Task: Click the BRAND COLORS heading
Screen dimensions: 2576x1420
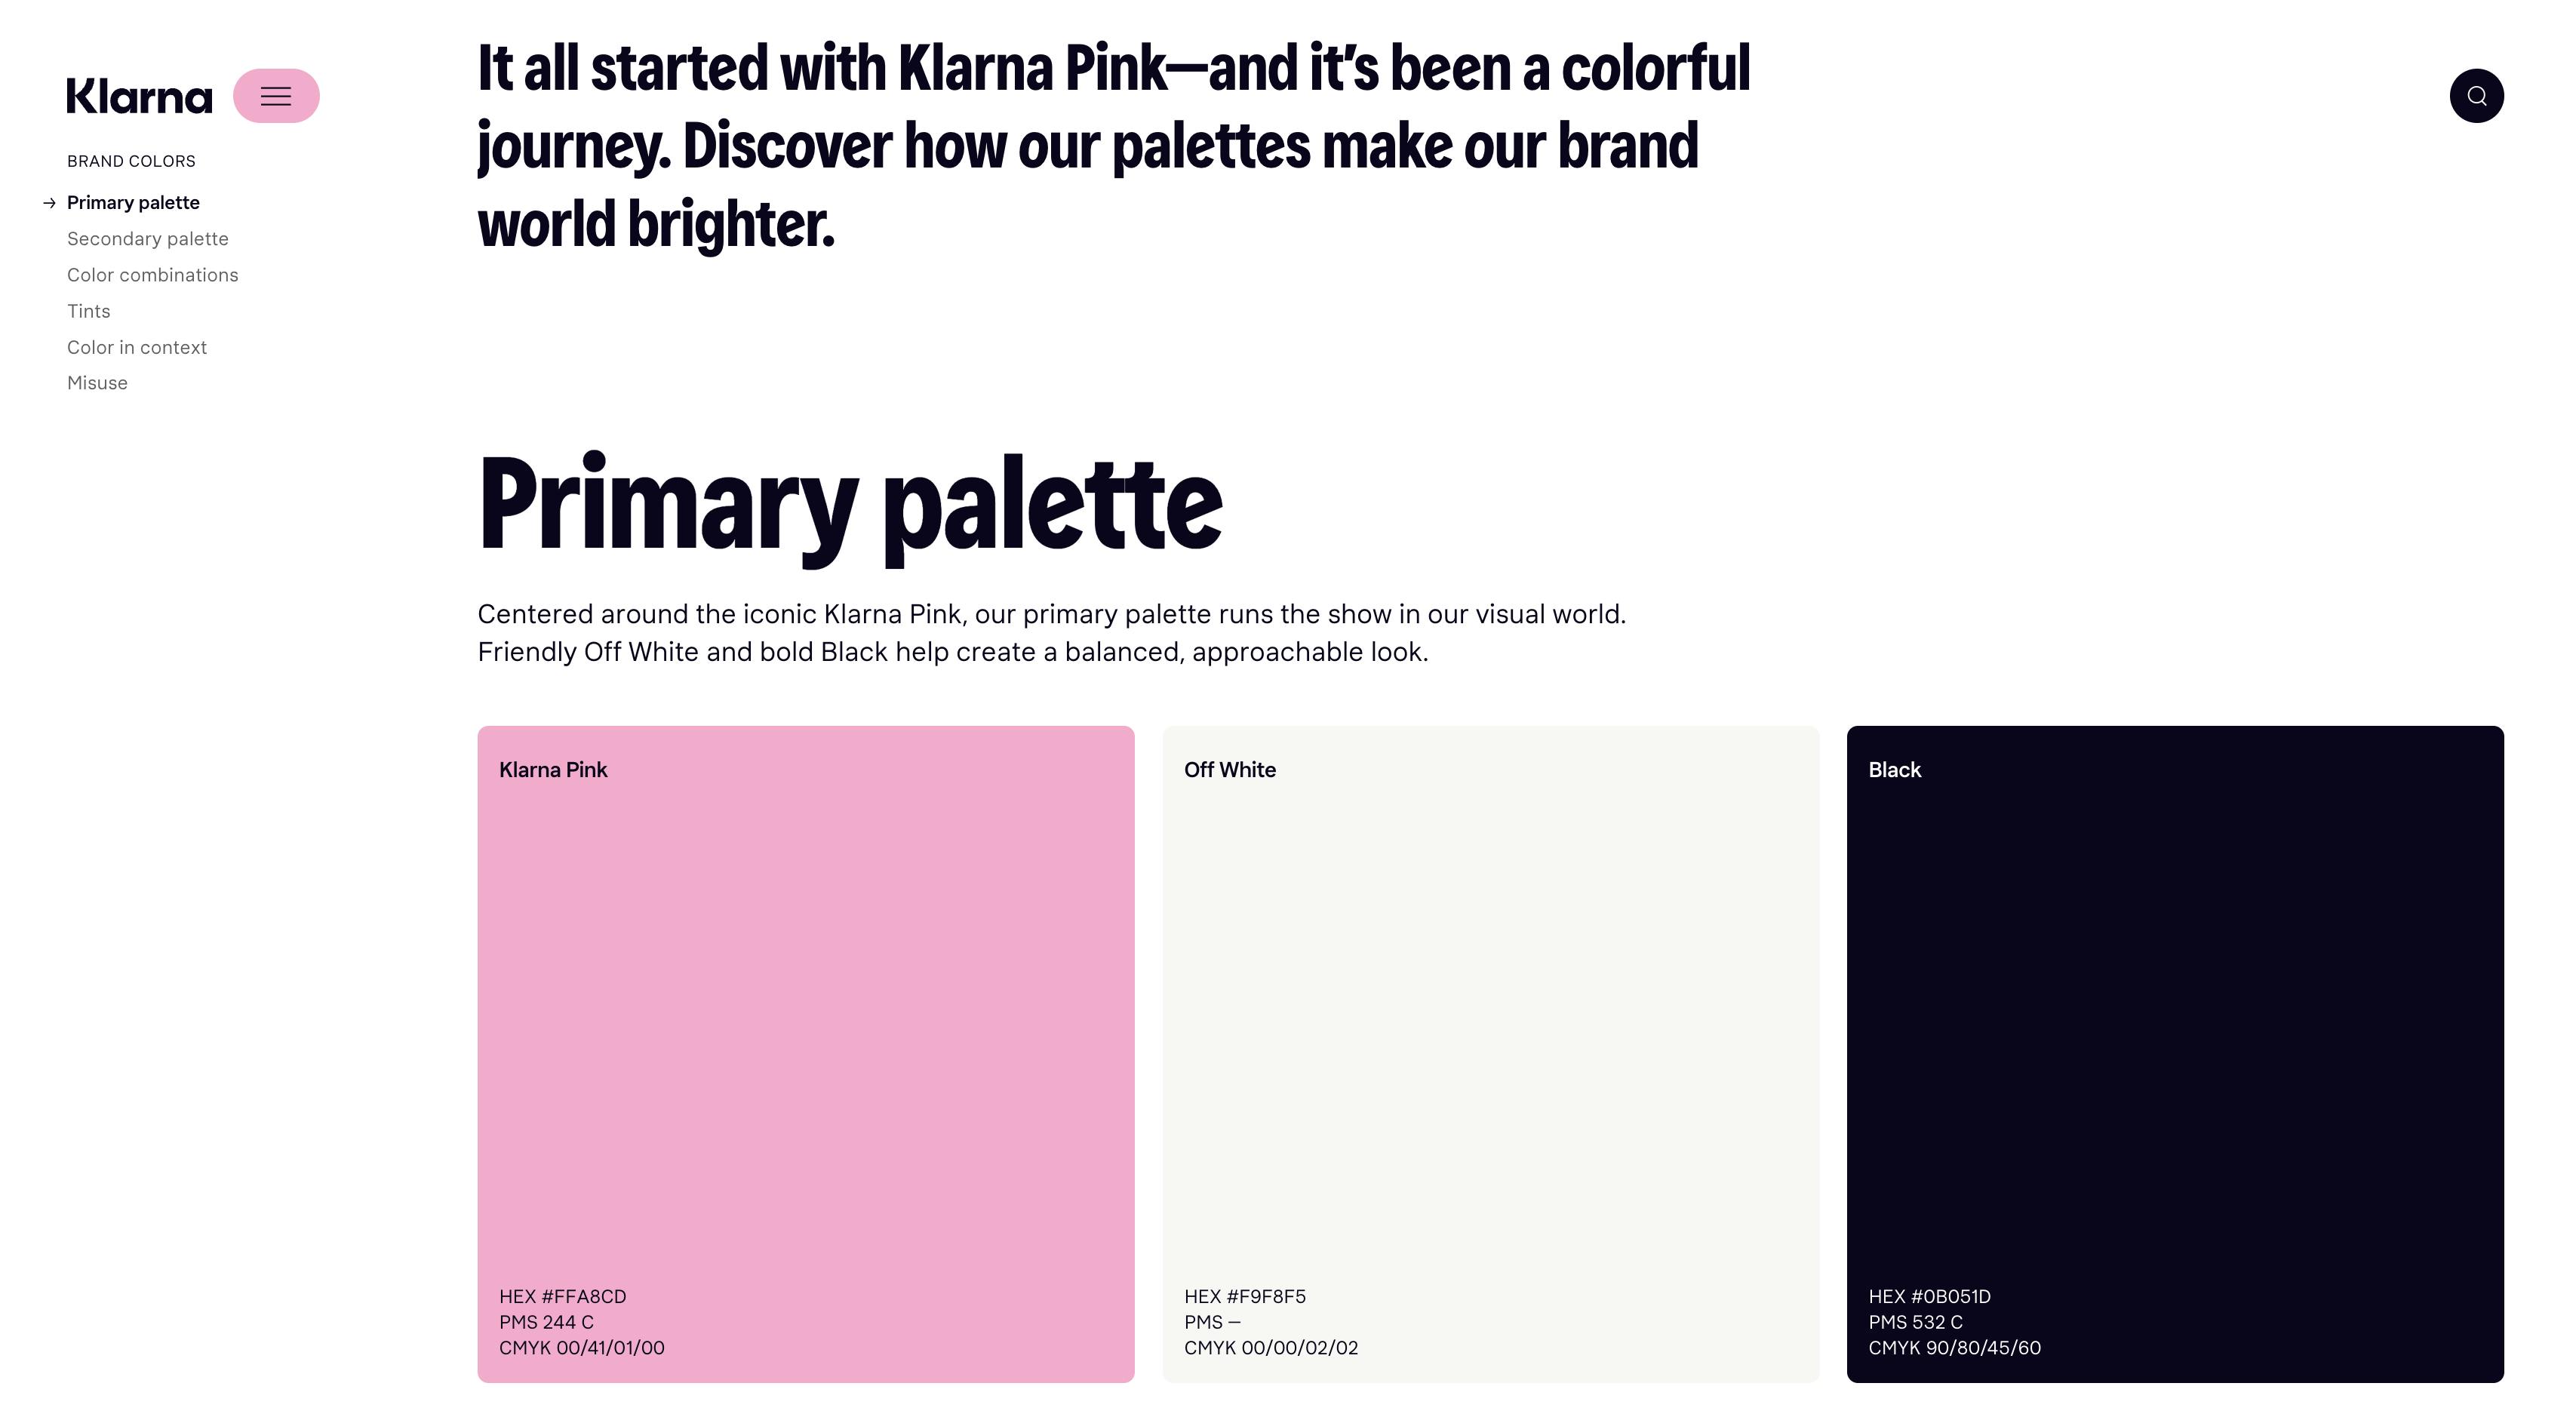Action: tap(130, 160)
